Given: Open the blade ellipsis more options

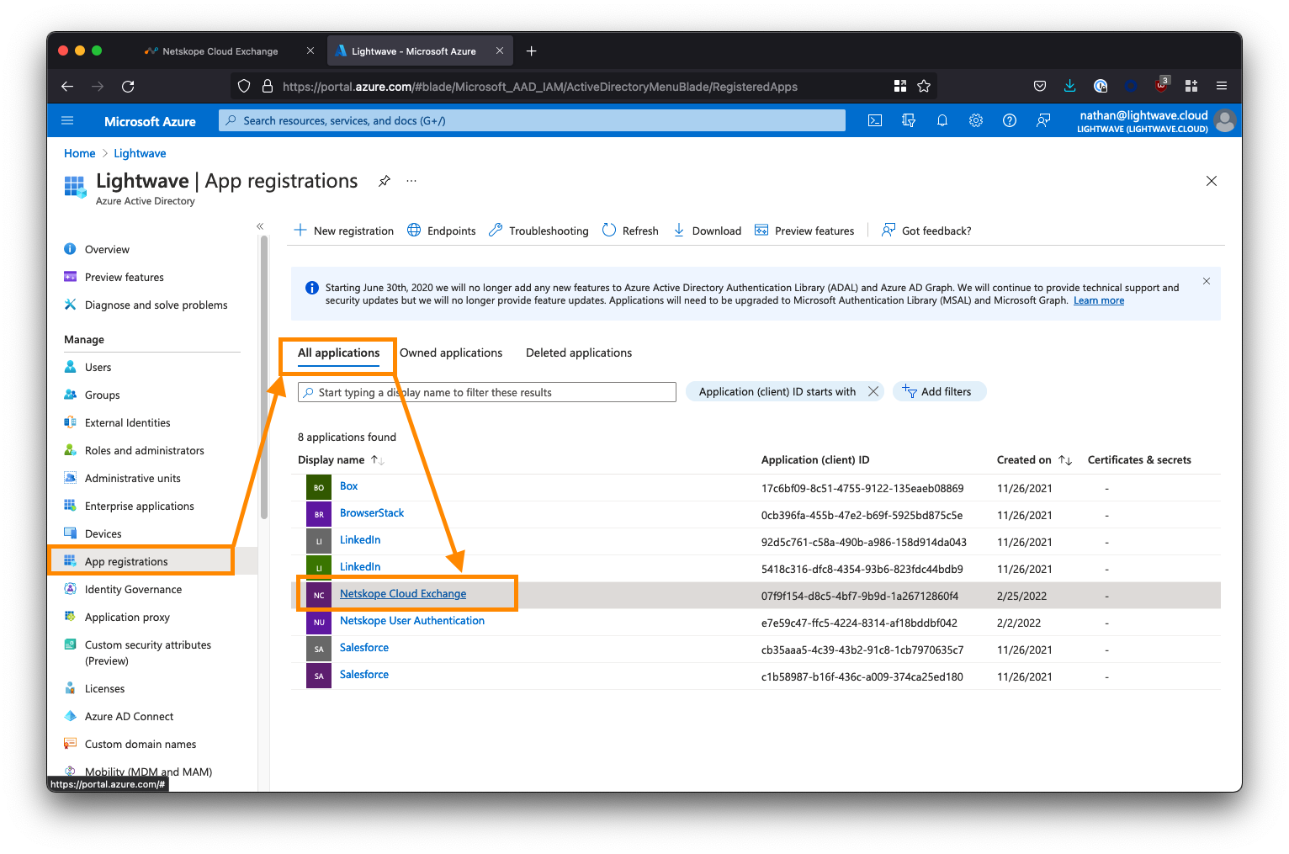Looking at the screenshot, I should 411,181.
